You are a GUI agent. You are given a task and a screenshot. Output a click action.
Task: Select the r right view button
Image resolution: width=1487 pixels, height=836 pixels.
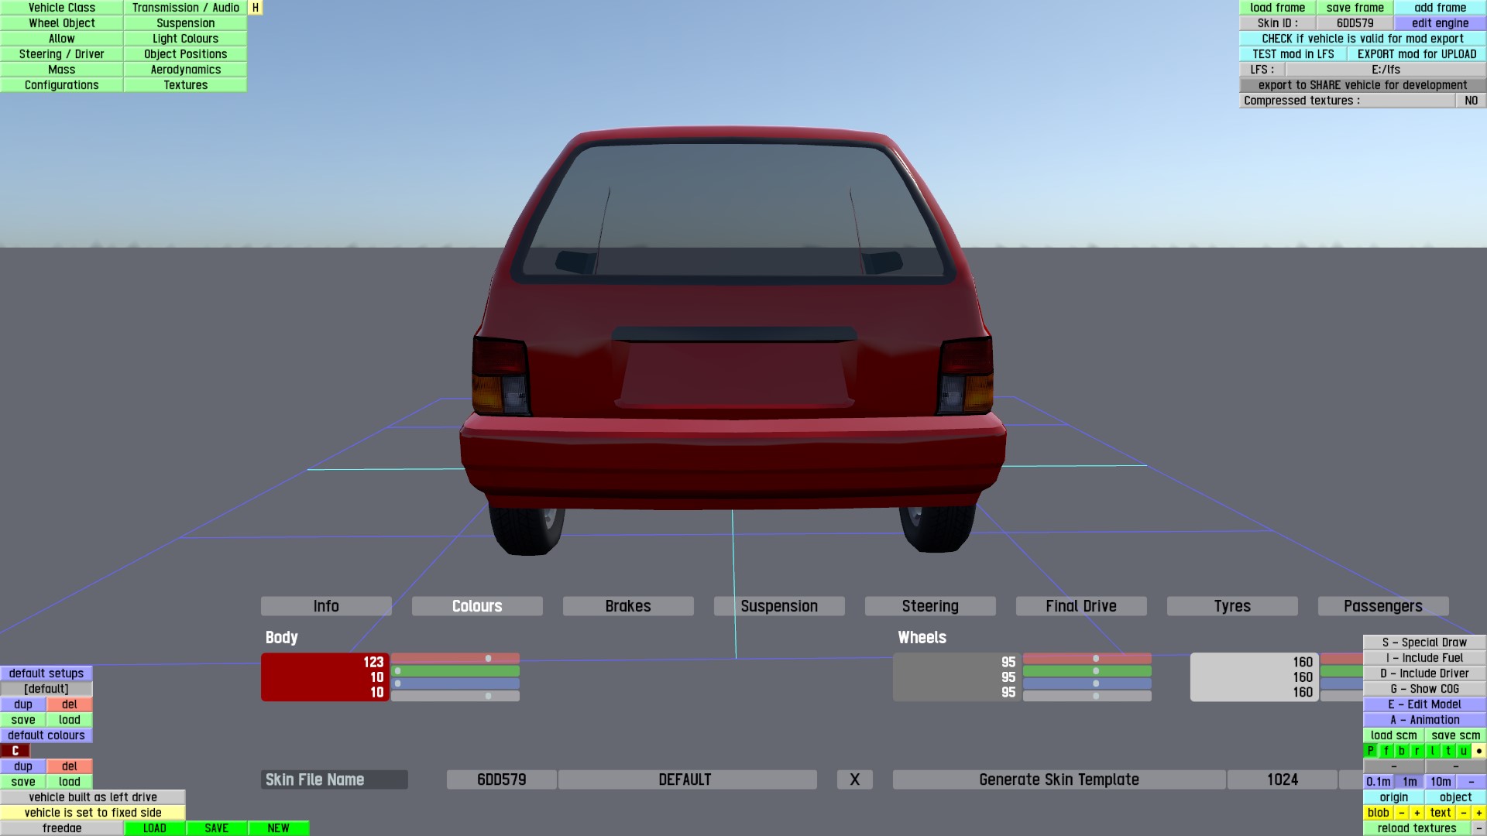[1417, 751]
